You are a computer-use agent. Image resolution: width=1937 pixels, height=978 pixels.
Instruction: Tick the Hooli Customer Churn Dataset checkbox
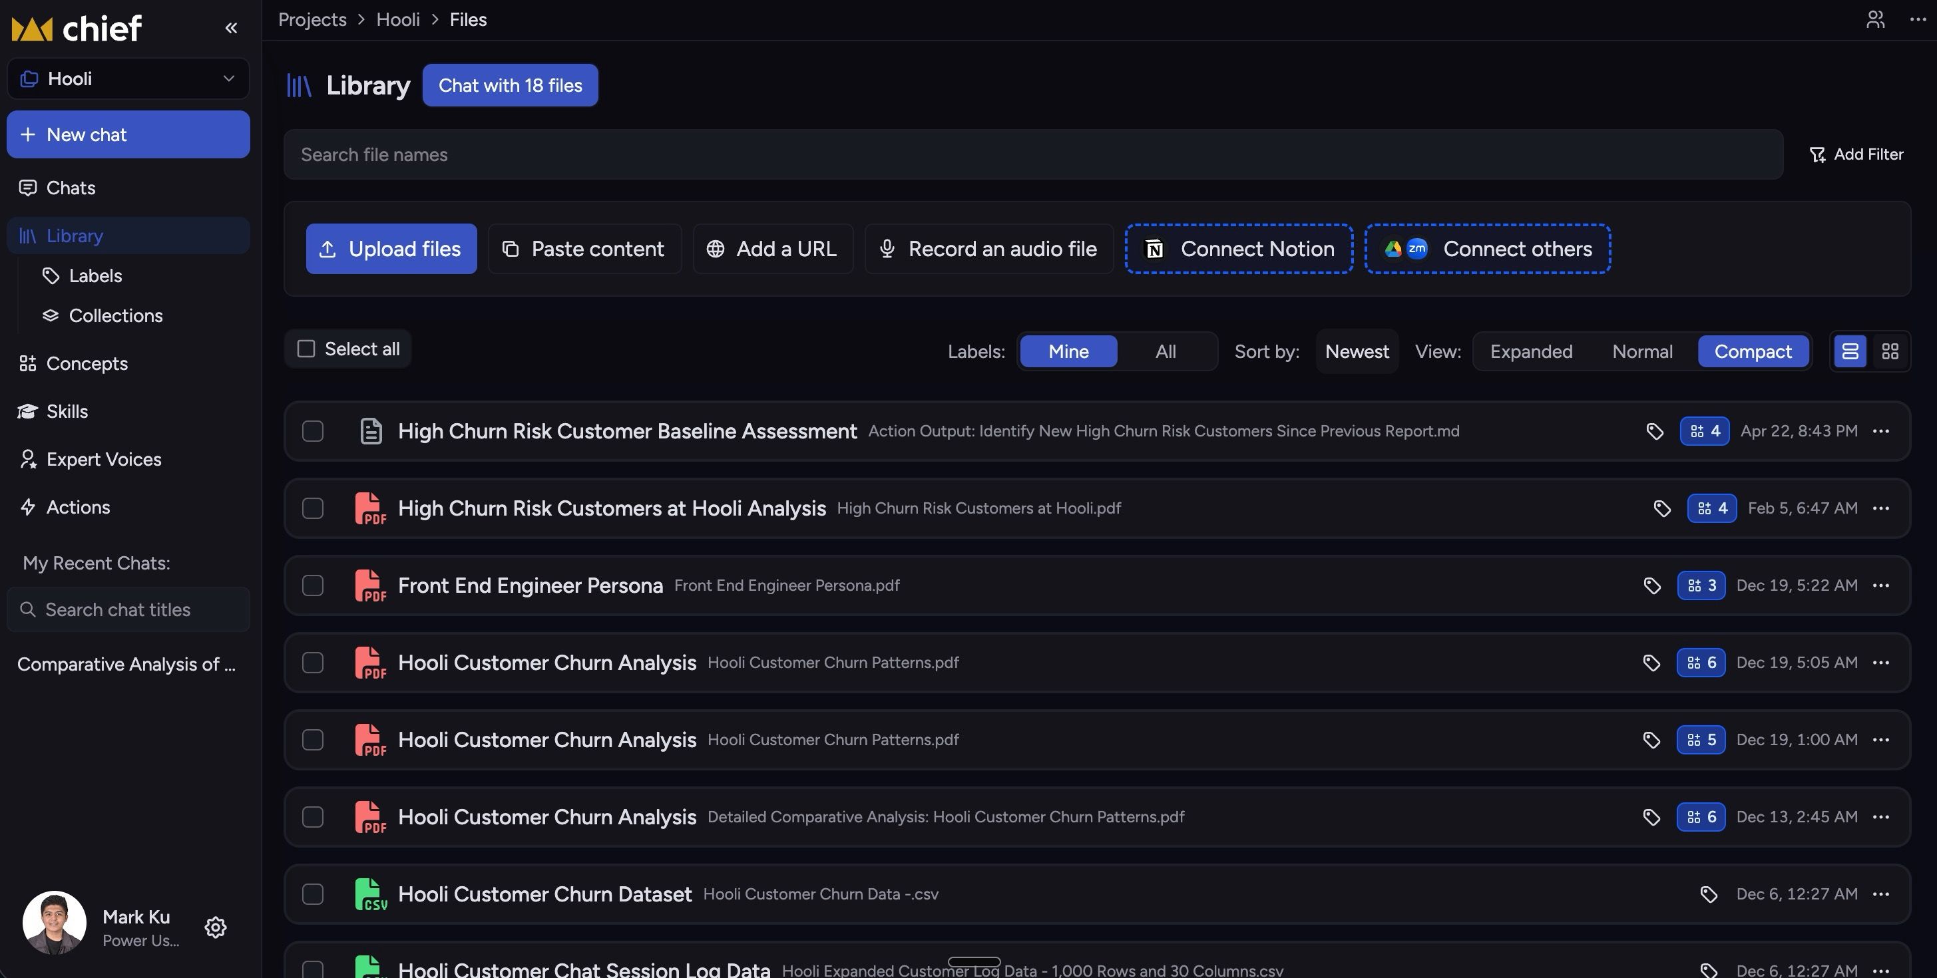click(x=313, y=895)
